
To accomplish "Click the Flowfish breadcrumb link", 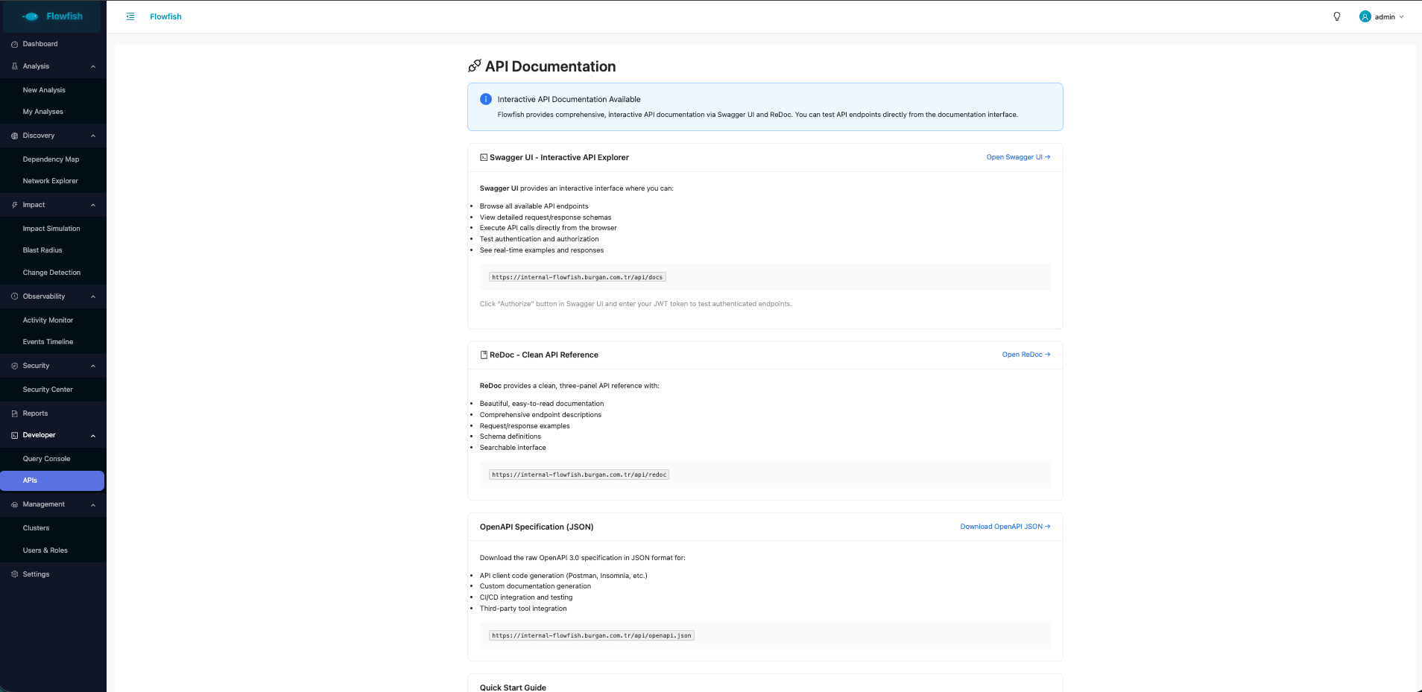I will tap(165, 16).
